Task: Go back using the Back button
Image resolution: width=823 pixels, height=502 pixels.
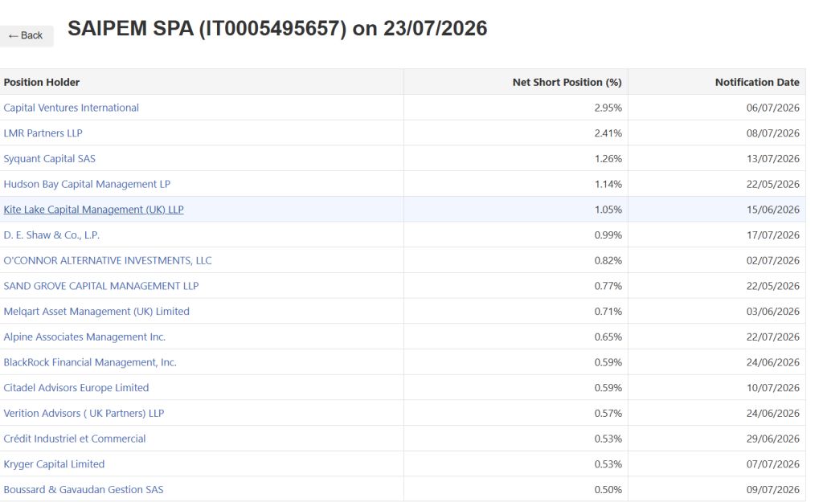Action: pyautogui.click(x=26, y=35)
